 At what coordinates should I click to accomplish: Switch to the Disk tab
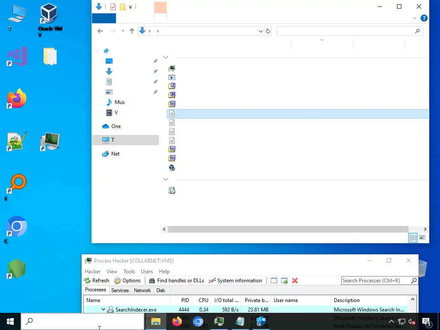pyautogui.click(x=161, y=290)
